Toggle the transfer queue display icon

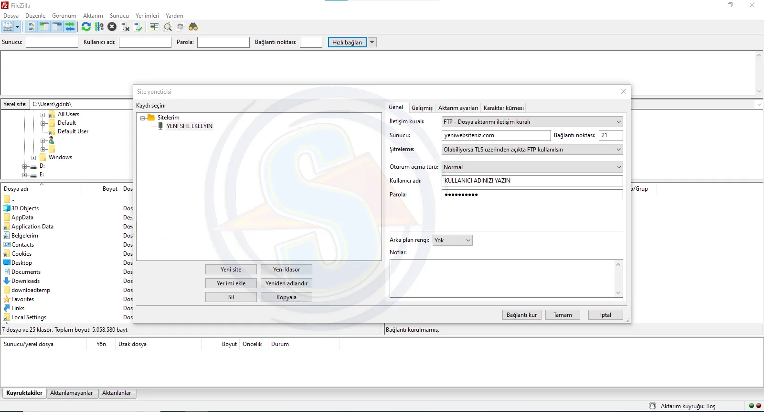click(70, 27)
